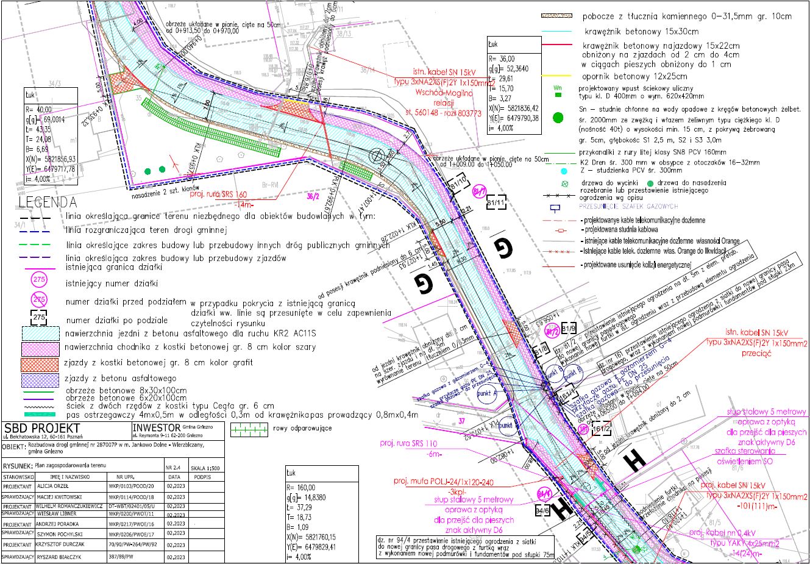Click the name KRZYSZTOF DURCZAK

pos(60,544)
